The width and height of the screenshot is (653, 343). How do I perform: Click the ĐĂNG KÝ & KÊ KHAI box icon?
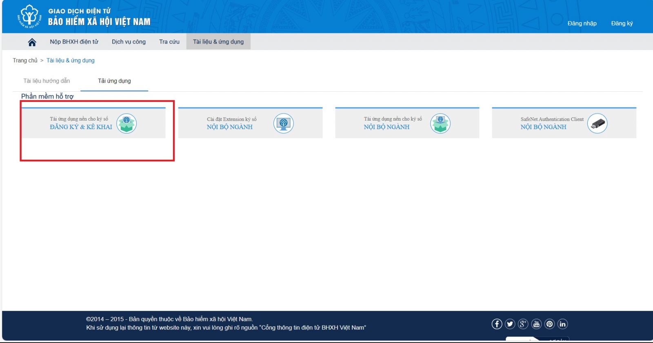pos(127,123)
